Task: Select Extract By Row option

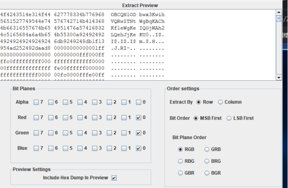Action: [x=198, y=102]
